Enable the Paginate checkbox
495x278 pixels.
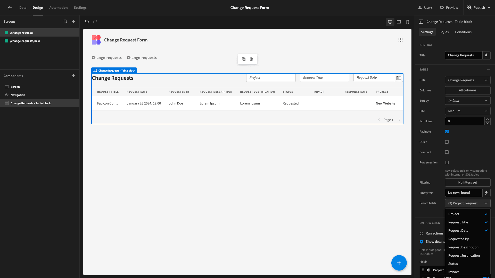coord(447,132)
